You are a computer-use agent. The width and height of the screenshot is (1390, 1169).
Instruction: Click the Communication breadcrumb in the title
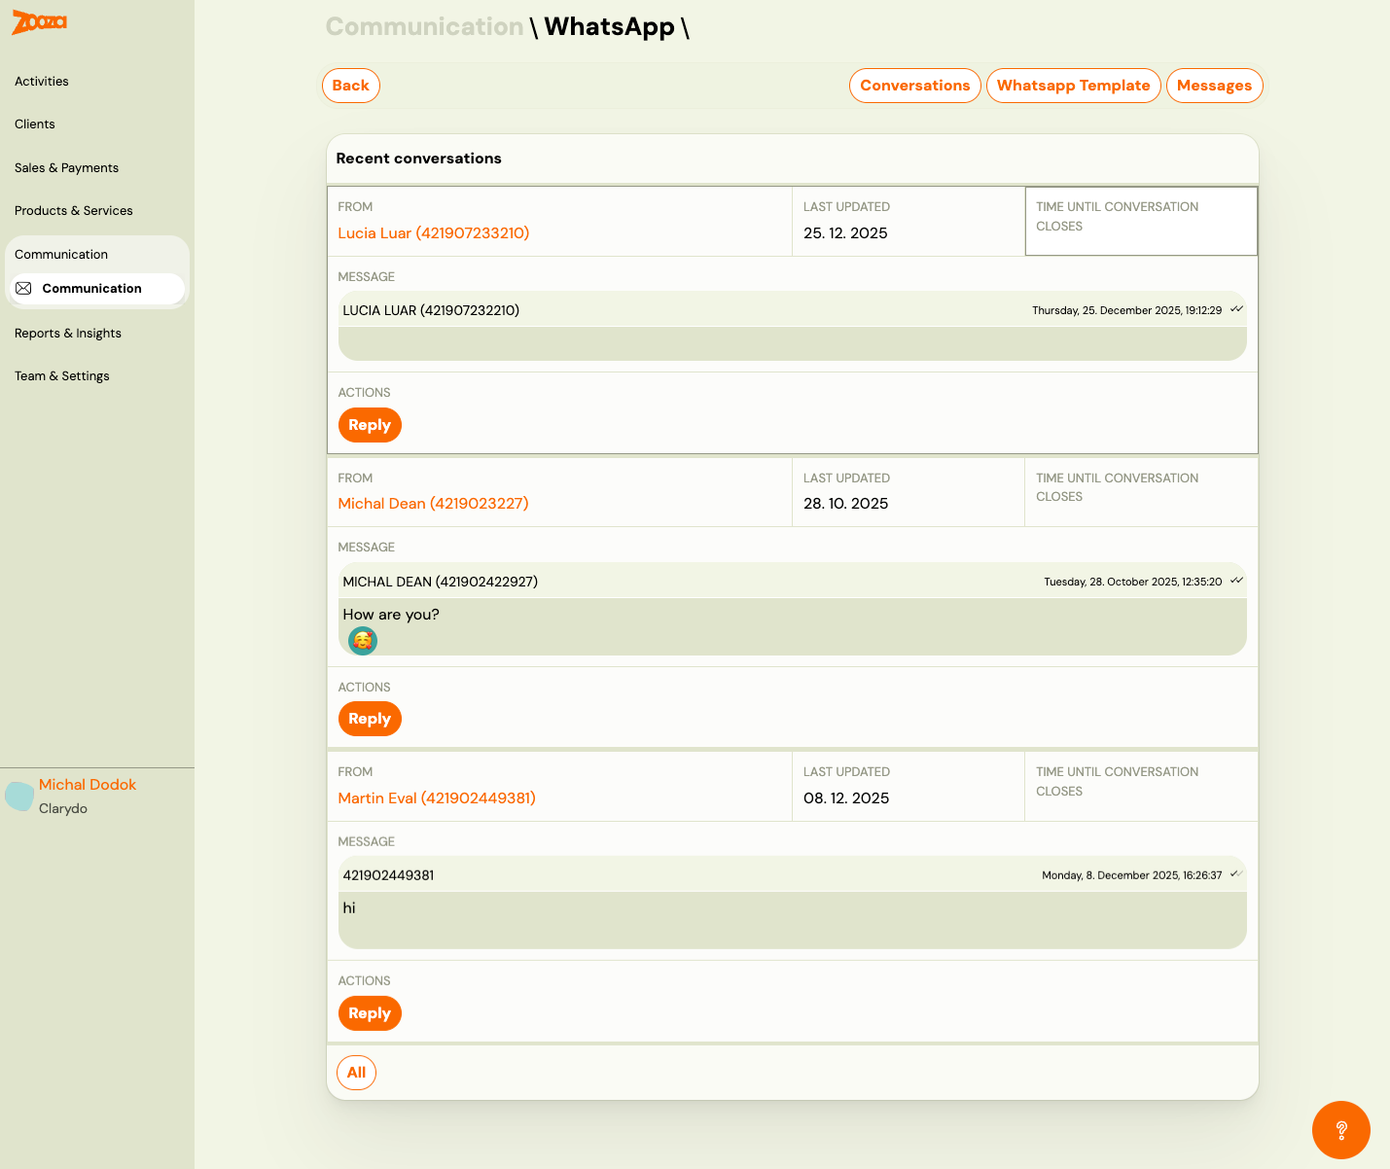[x=424, y=27]
